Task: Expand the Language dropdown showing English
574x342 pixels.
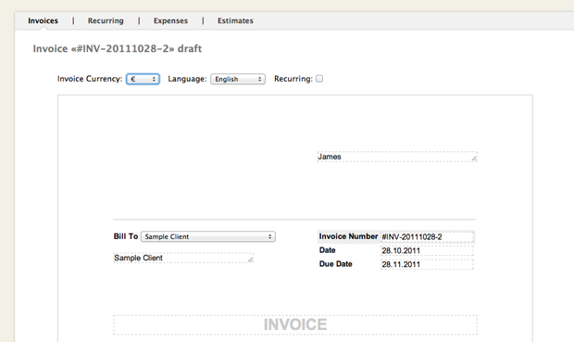Action: pyautogui.click(x=238, y=79)
